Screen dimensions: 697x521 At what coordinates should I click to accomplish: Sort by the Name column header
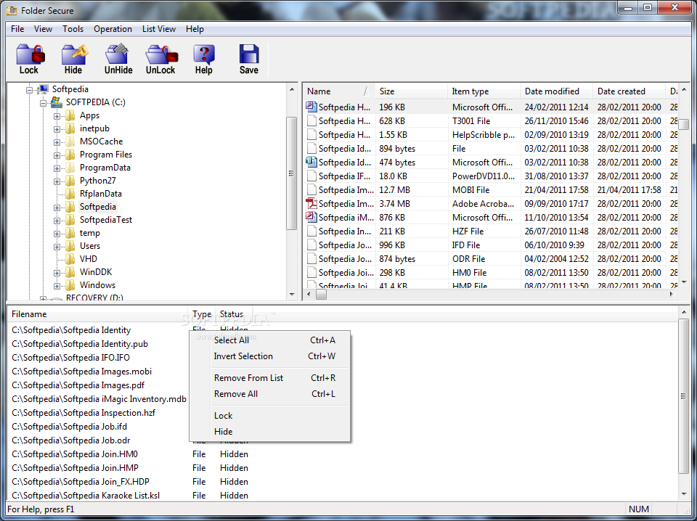339,91
